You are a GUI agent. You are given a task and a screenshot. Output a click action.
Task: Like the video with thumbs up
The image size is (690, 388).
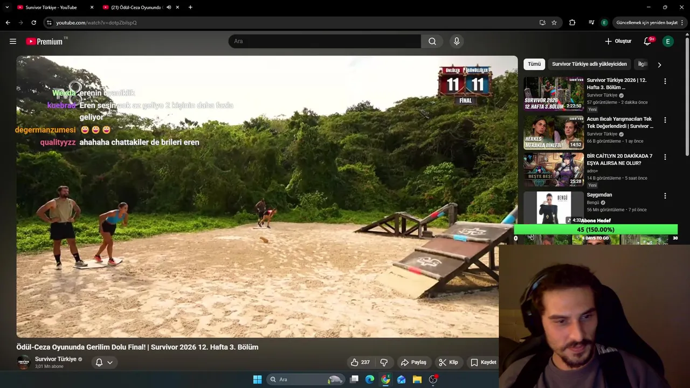point(360,362)
